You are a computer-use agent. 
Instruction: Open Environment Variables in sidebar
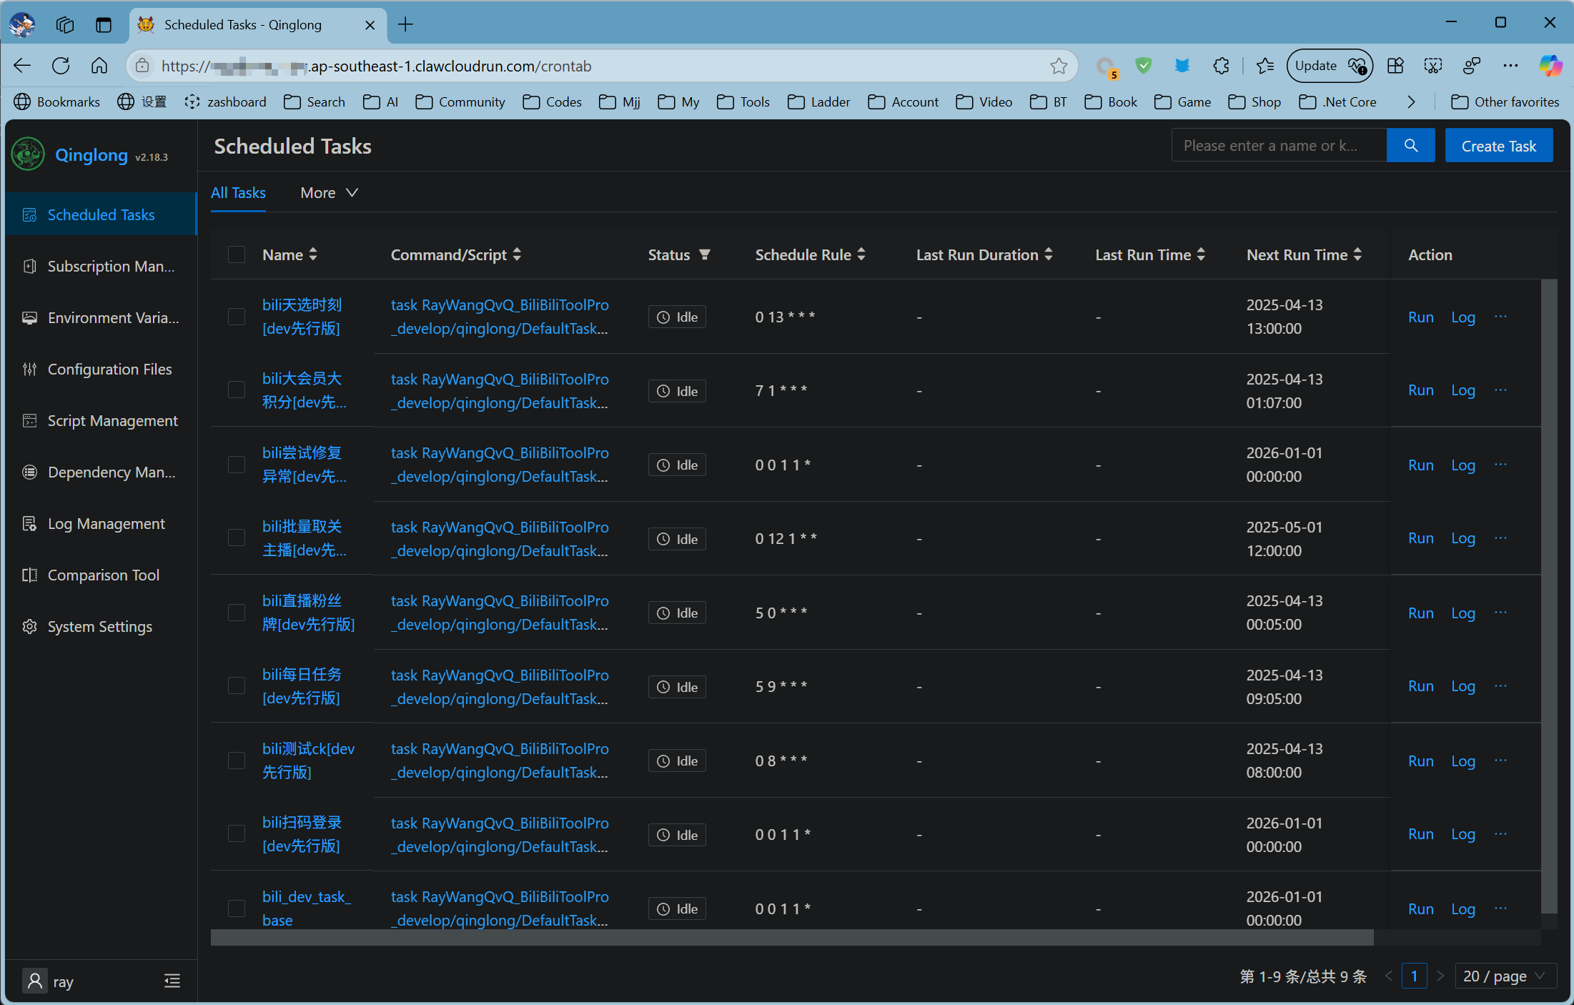(x=113, y=318)
